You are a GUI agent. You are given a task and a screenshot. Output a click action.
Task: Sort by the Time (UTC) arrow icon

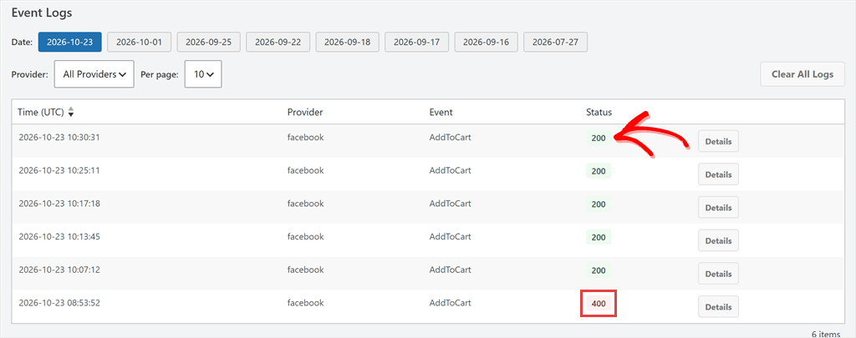[71, 113]
